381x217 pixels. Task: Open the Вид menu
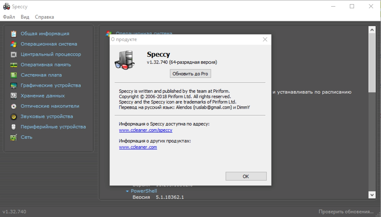(25, 17)
